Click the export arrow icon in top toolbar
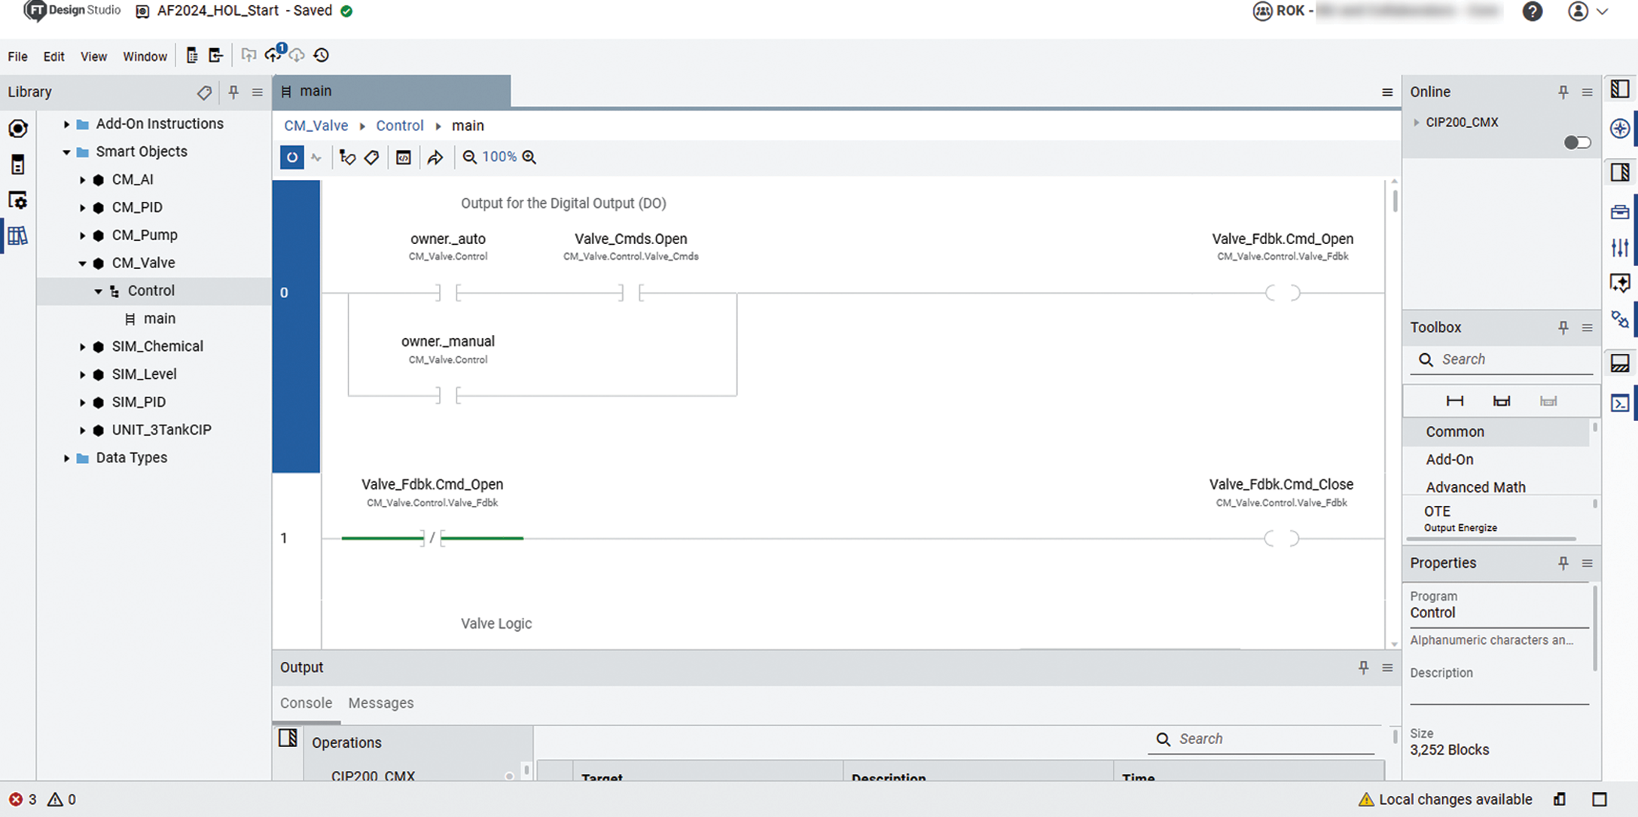The image size is (1638, 817). pos(216,55)
